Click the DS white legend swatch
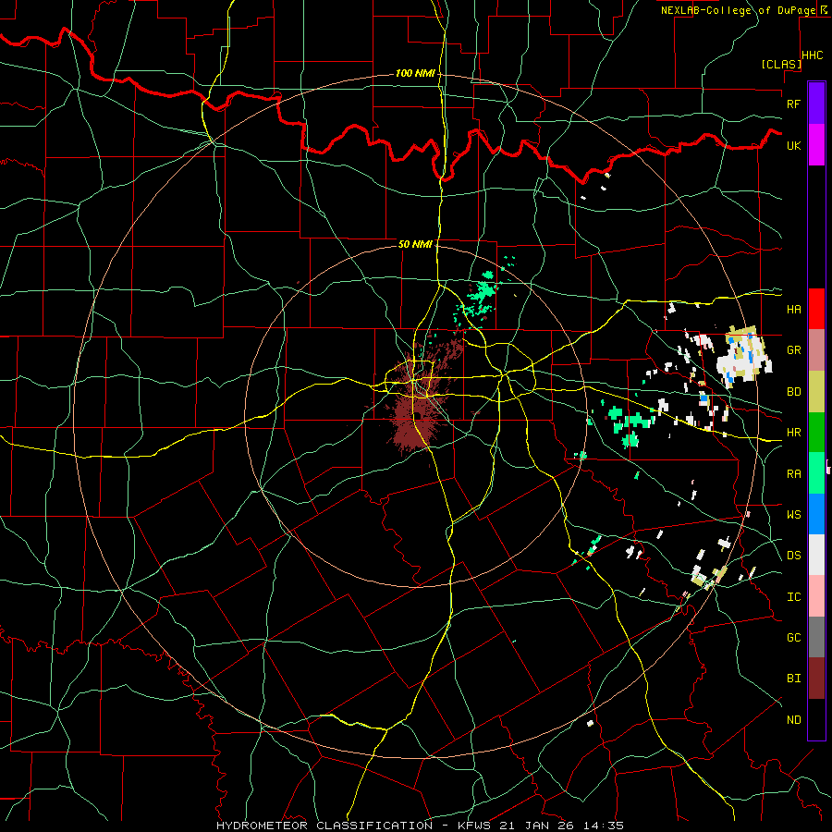Viewport: 832px width, 832px height. (x=816, y=555)
